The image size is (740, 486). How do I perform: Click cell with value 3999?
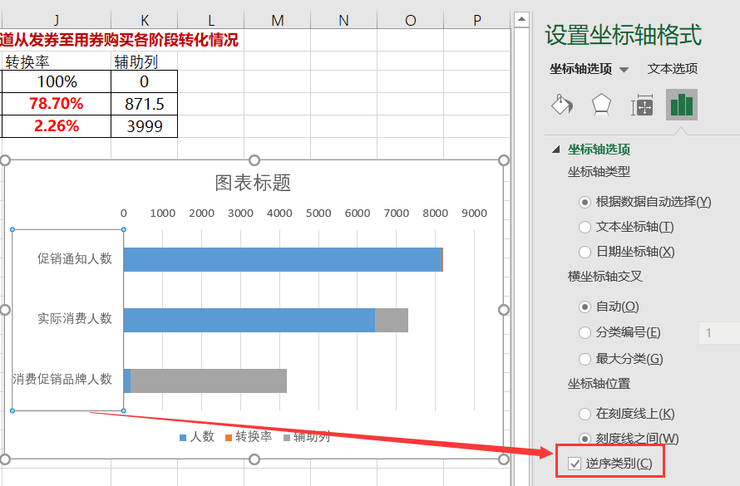tap(145, 126)
